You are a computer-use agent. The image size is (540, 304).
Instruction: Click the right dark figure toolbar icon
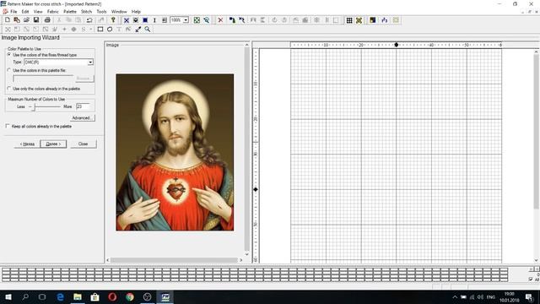click(242, 20)
